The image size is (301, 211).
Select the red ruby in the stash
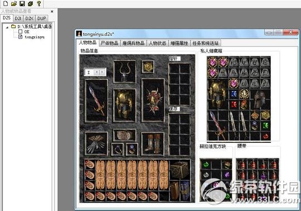234,104
